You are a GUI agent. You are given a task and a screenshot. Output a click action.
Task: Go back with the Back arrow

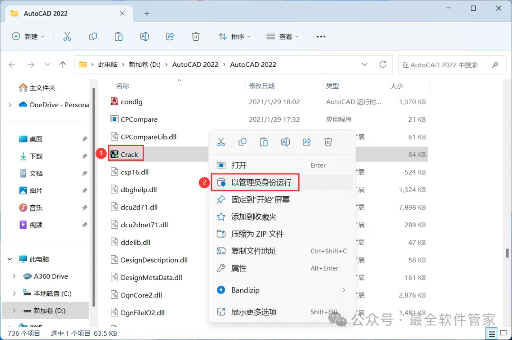(x=12, y=64)
